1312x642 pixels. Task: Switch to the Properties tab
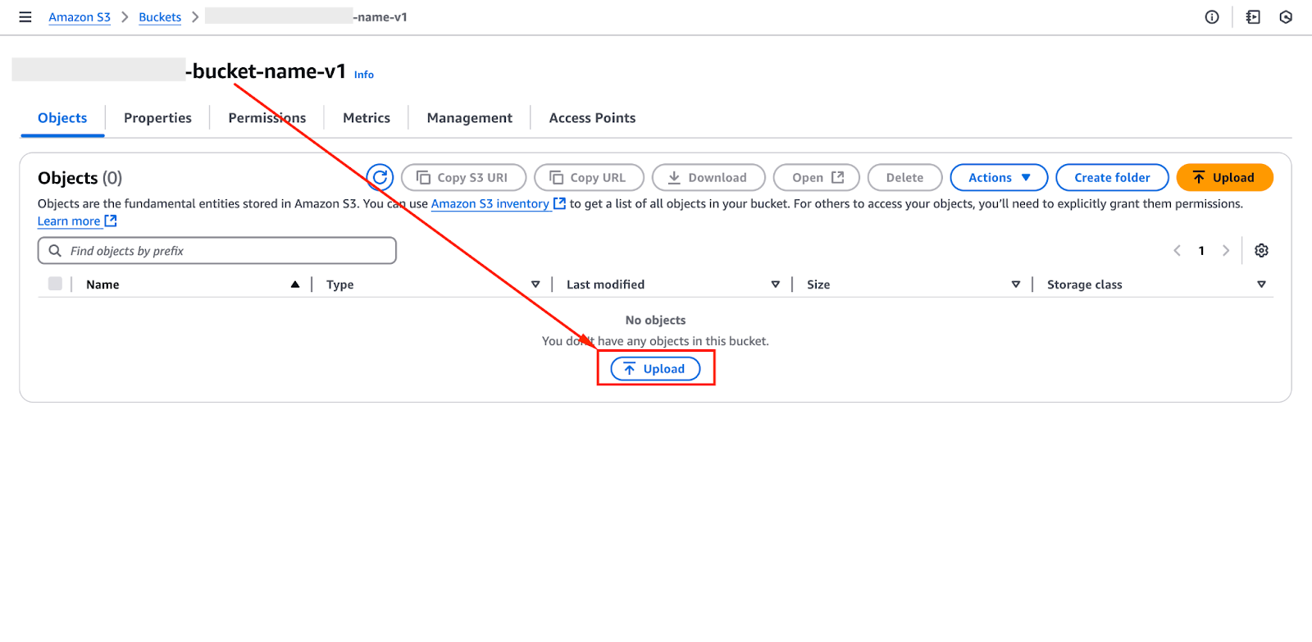tap(157, 118)
